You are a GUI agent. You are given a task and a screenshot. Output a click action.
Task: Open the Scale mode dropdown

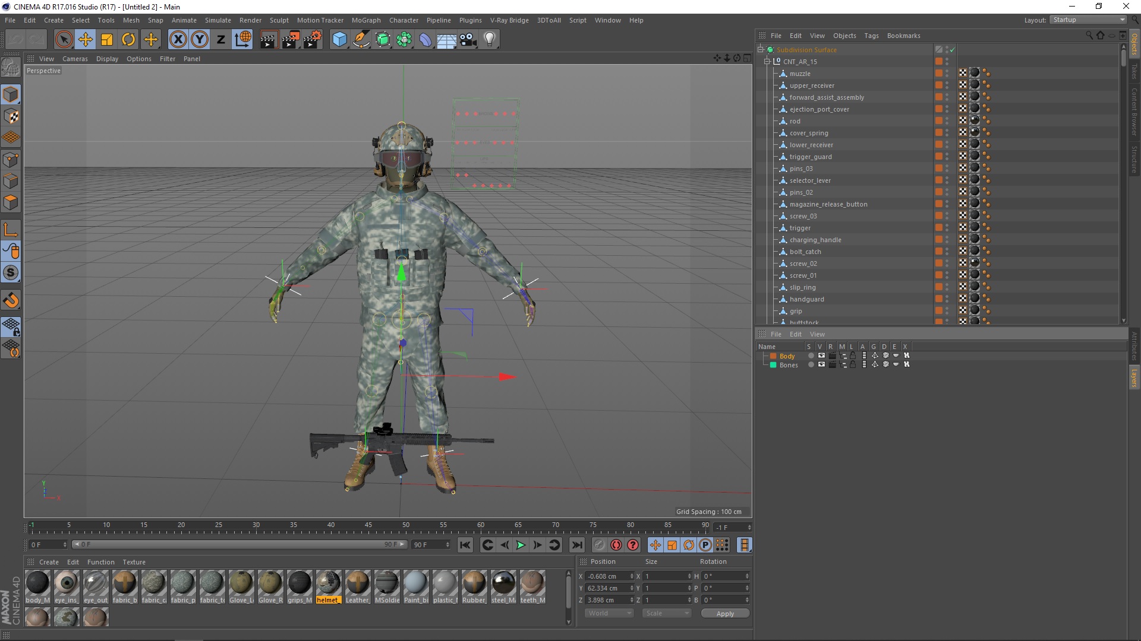(667, 613)
